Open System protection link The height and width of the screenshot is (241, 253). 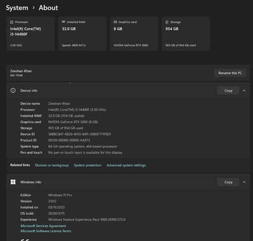click(88, 165)
